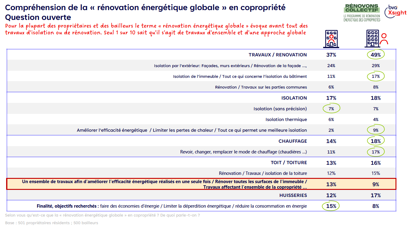409x226 pixels.
Task: Click circled 18% in CHAUFFAGE row
Action: [376, 141]
